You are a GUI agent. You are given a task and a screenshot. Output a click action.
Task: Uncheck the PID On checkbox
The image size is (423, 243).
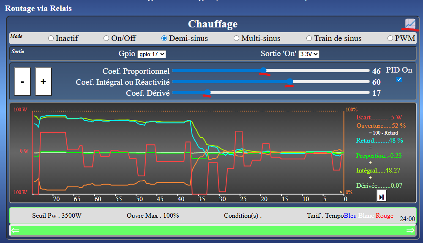(399, 79)
